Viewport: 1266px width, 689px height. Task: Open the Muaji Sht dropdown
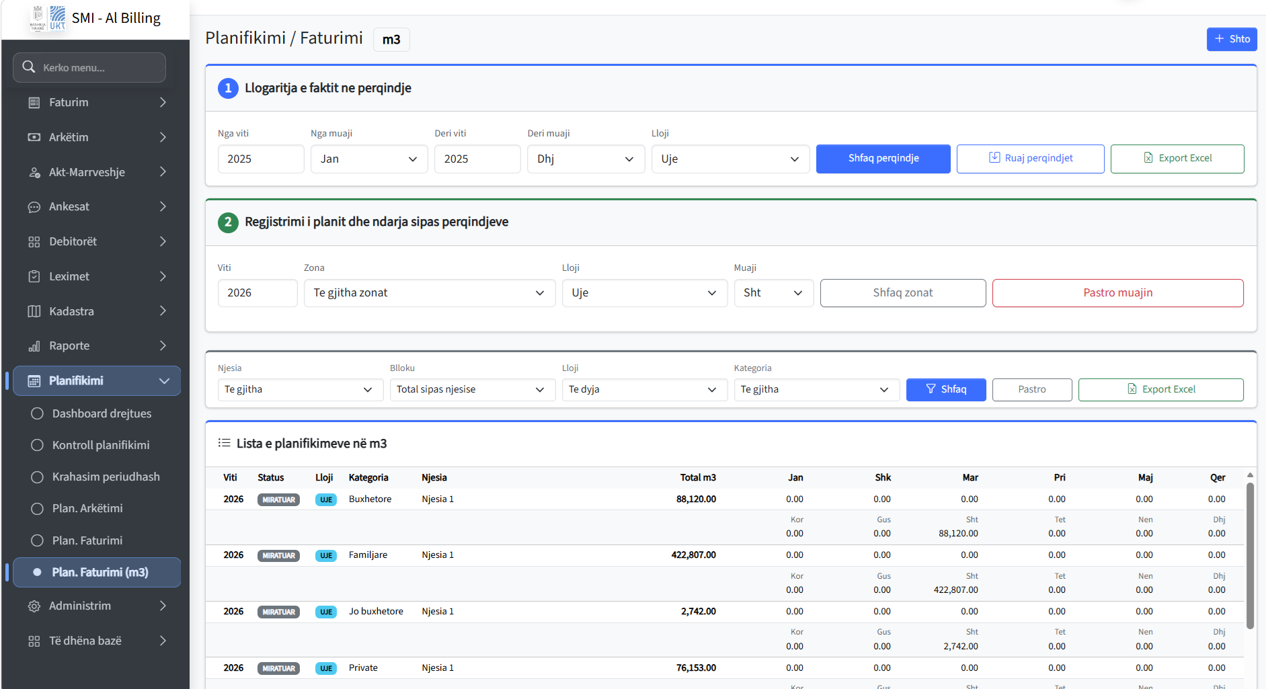click(774, 293)
